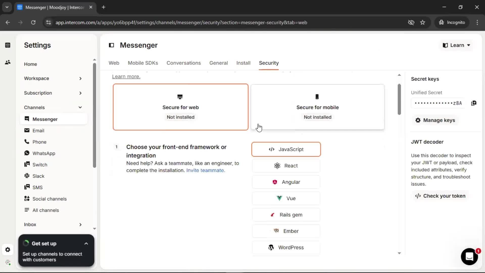Click Check your token button
The height and width of the screenshot is (273, 485).
440,196
